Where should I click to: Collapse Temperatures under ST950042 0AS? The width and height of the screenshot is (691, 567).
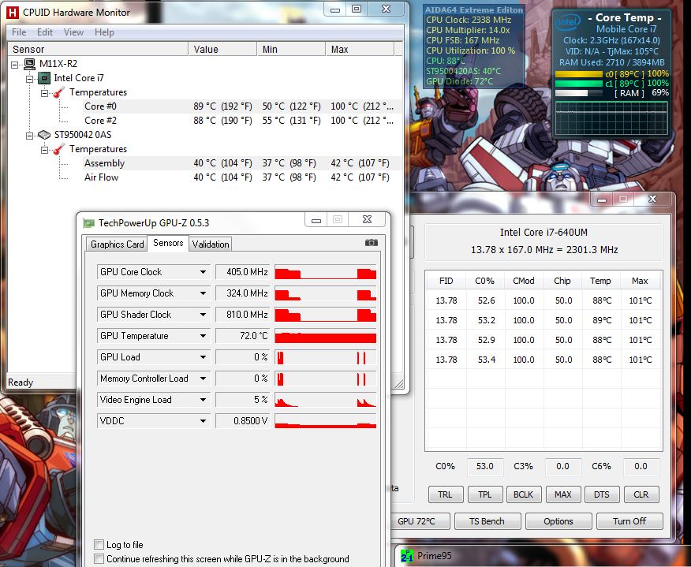point(44,150)
